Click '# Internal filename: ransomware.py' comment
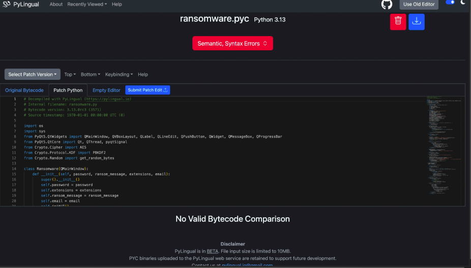Viewport: 471px width, 268px height. (61, 104)
